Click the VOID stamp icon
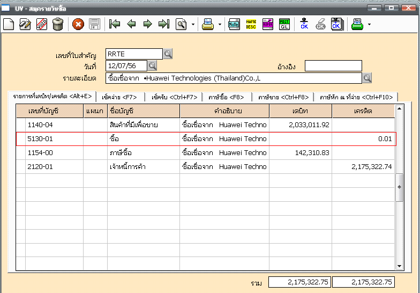This screenshot has width=420, height=293. [41, 24]
